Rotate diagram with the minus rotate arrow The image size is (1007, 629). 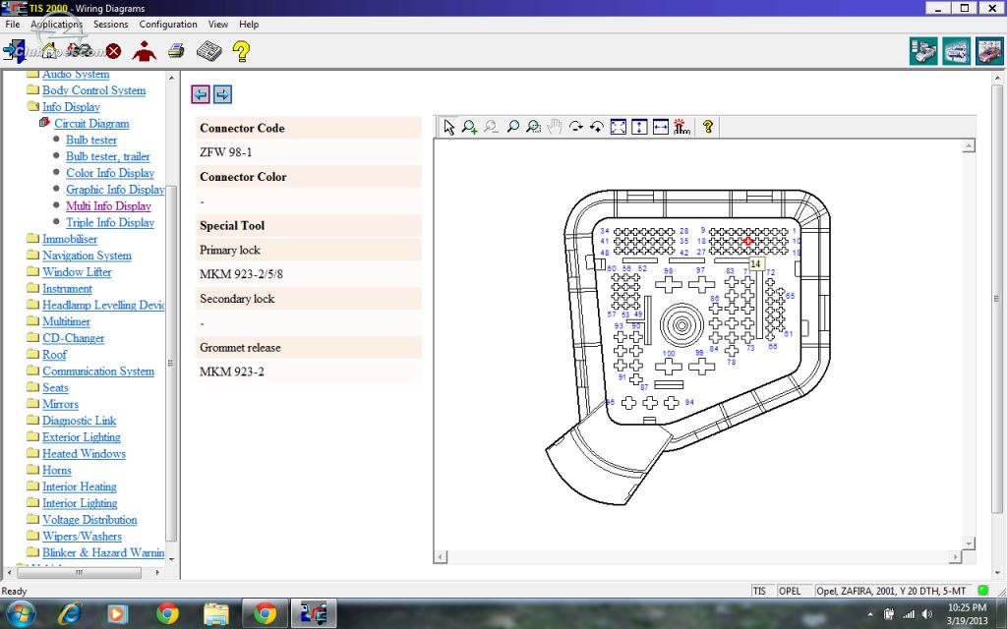[576, 127]
